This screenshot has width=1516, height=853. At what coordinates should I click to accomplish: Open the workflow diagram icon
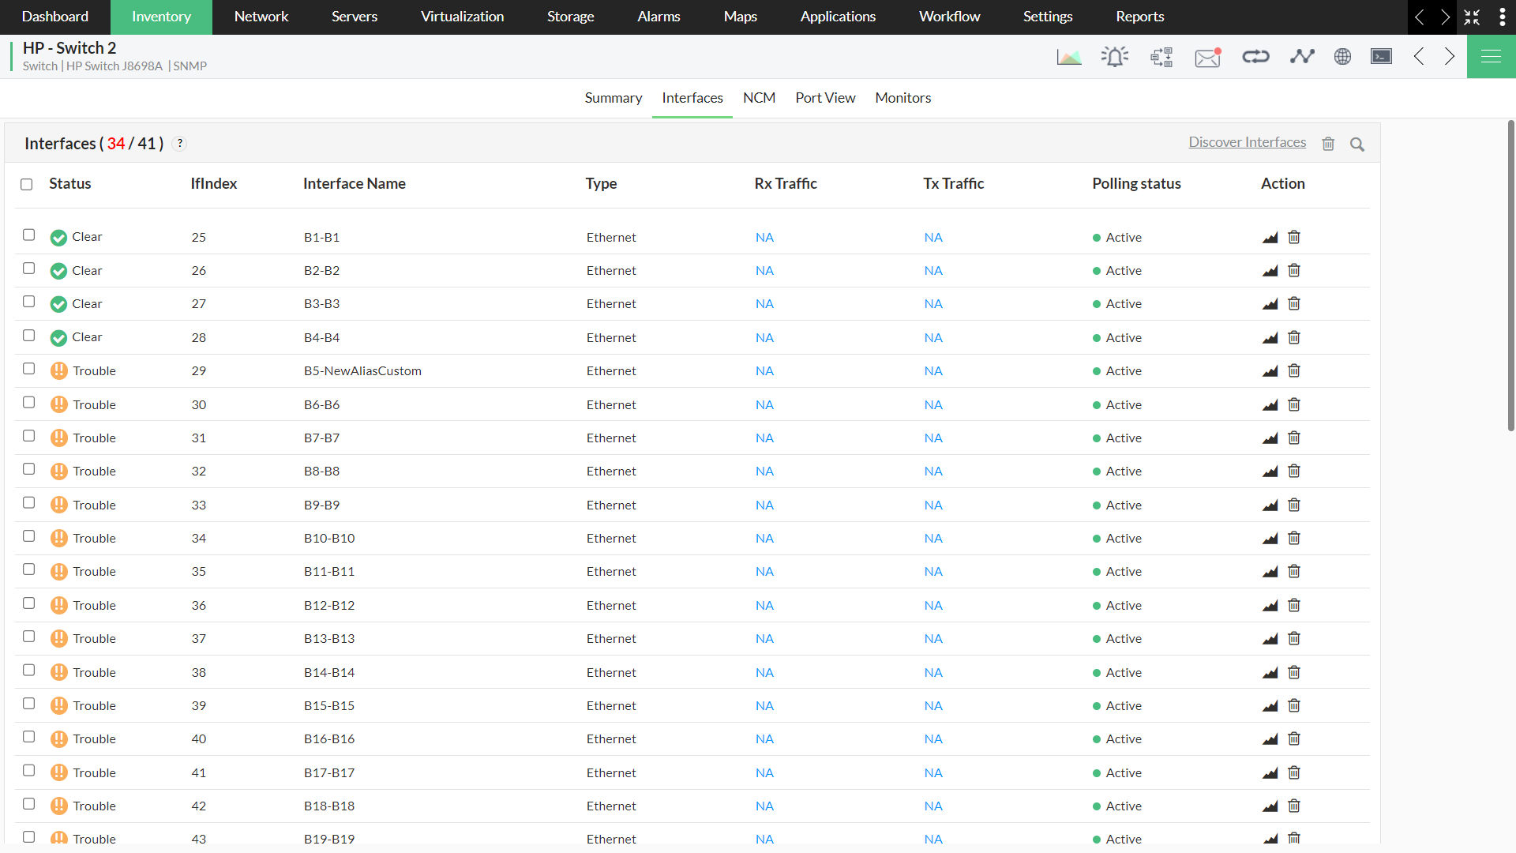pos(1161,57)
